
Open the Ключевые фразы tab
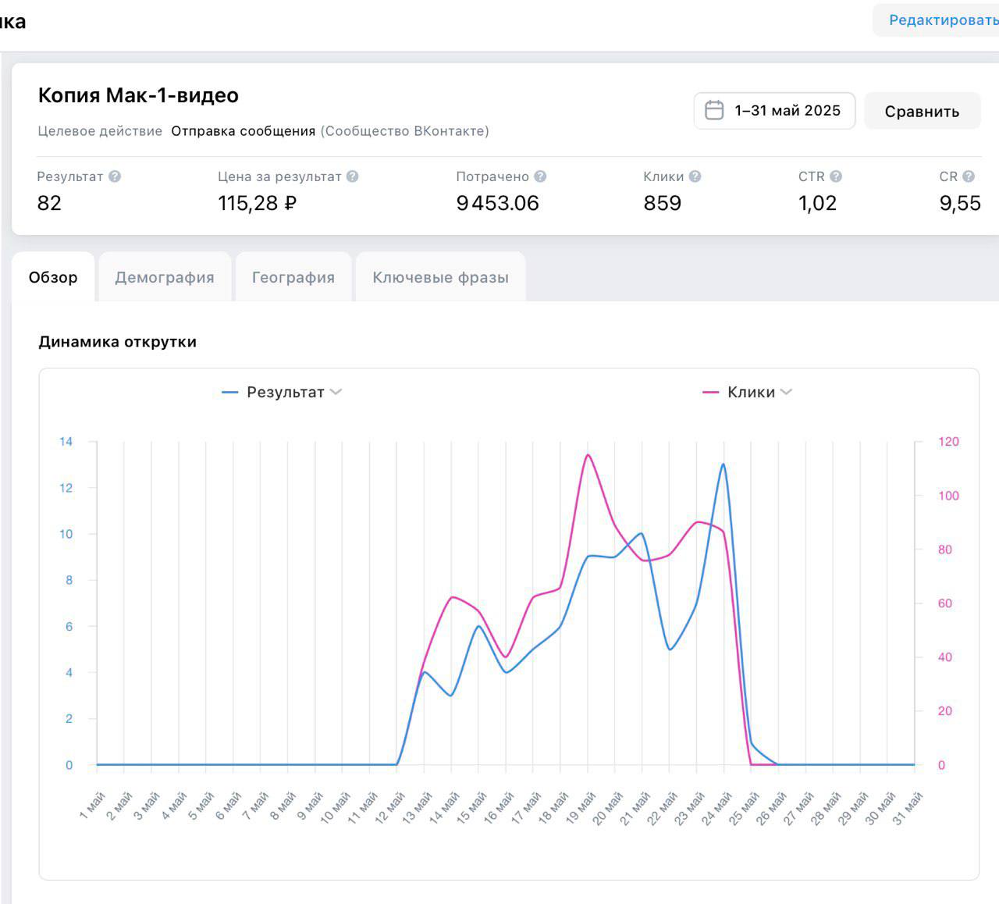[x=440, y=277]
